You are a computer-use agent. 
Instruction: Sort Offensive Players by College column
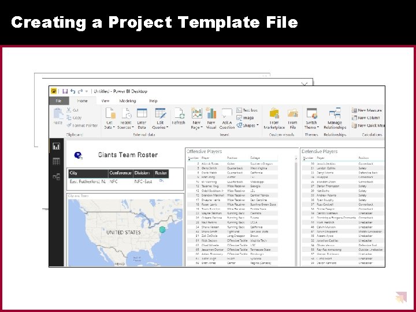(x=255, y=158)
